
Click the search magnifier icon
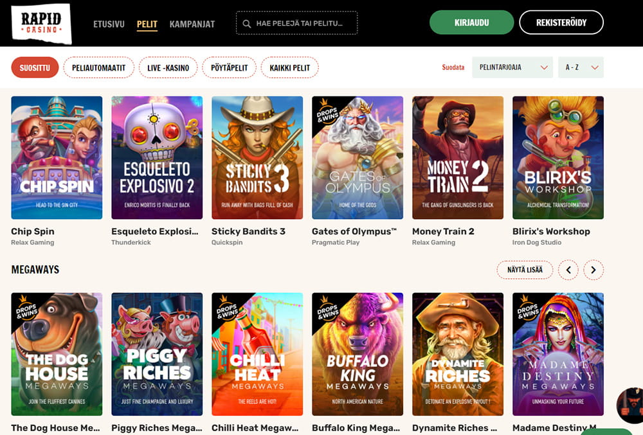coord(246,24)
